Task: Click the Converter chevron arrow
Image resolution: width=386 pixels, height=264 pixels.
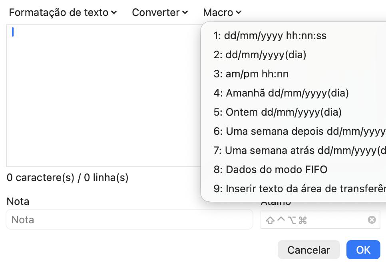Action: pos(185,12)
